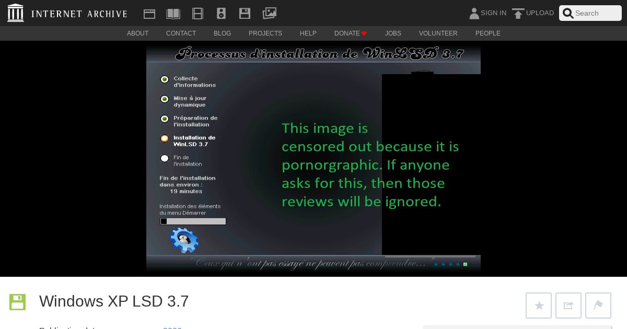The height and width of the screenshot is (329, 627).
Task: Open the HELP menu item
Action: 308,33
